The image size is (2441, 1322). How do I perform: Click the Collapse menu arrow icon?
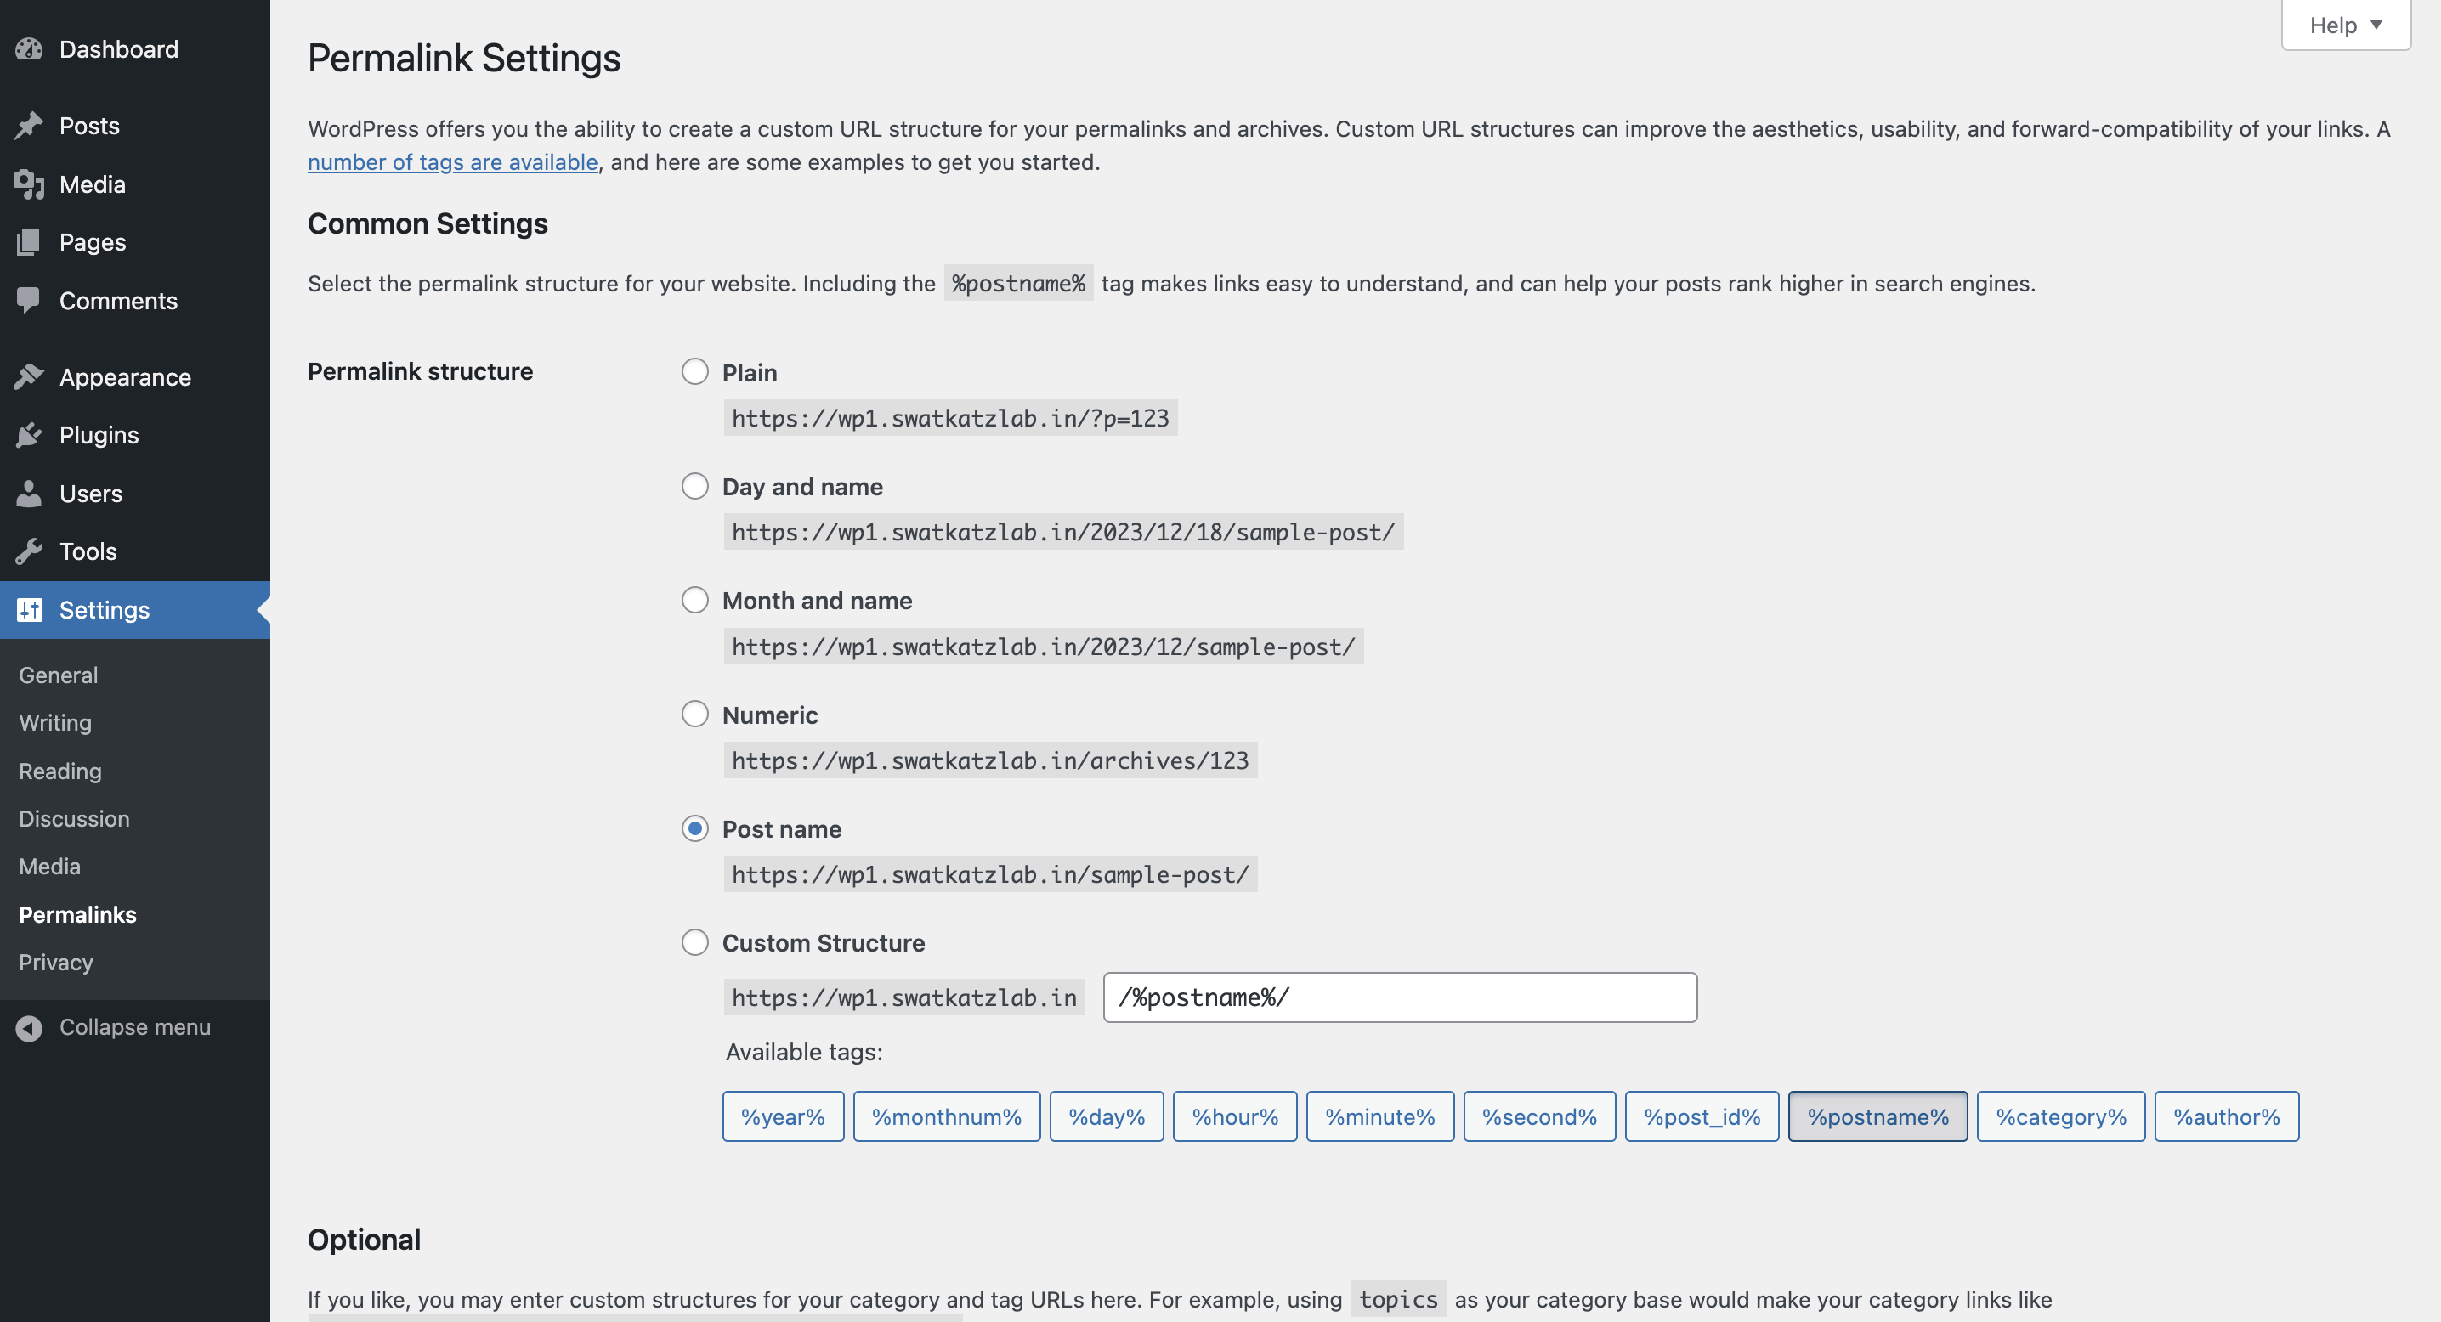point(28,1027)
